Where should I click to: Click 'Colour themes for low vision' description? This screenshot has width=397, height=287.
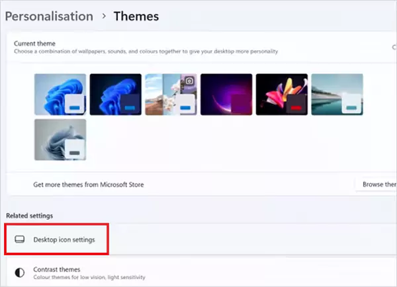[x=89, y=277]
